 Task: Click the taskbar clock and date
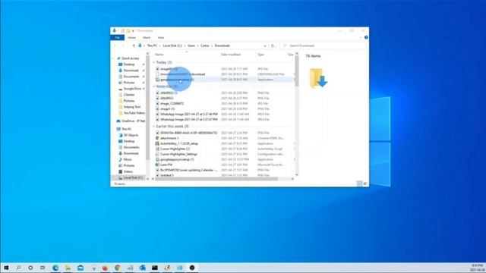click(x=478, y=268)
